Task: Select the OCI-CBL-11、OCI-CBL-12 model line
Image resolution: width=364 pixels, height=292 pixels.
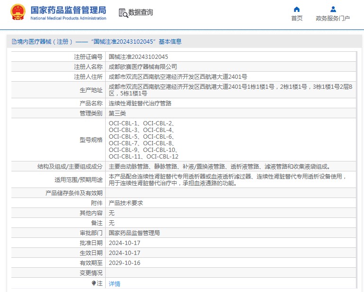Action: point(144,157)
